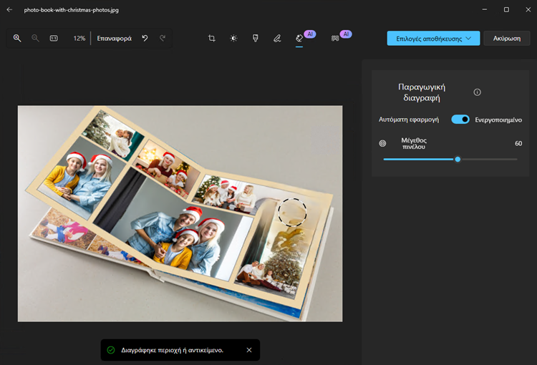Go back using the top-left arrow
This screenshot has width=537, height=365.
point(9,9)
